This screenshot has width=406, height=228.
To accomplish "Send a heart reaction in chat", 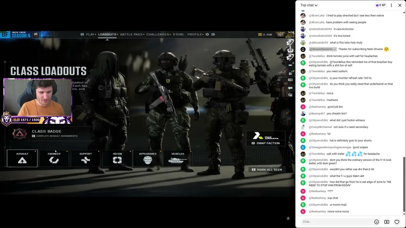I will (397, 222).
